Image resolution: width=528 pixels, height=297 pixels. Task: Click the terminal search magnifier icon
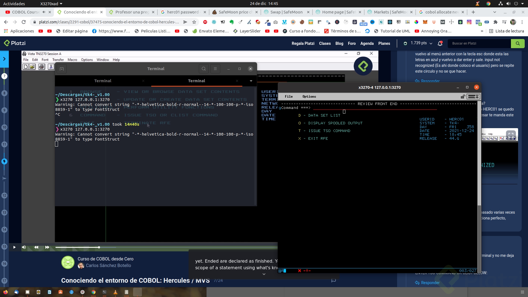pos(204,69)
